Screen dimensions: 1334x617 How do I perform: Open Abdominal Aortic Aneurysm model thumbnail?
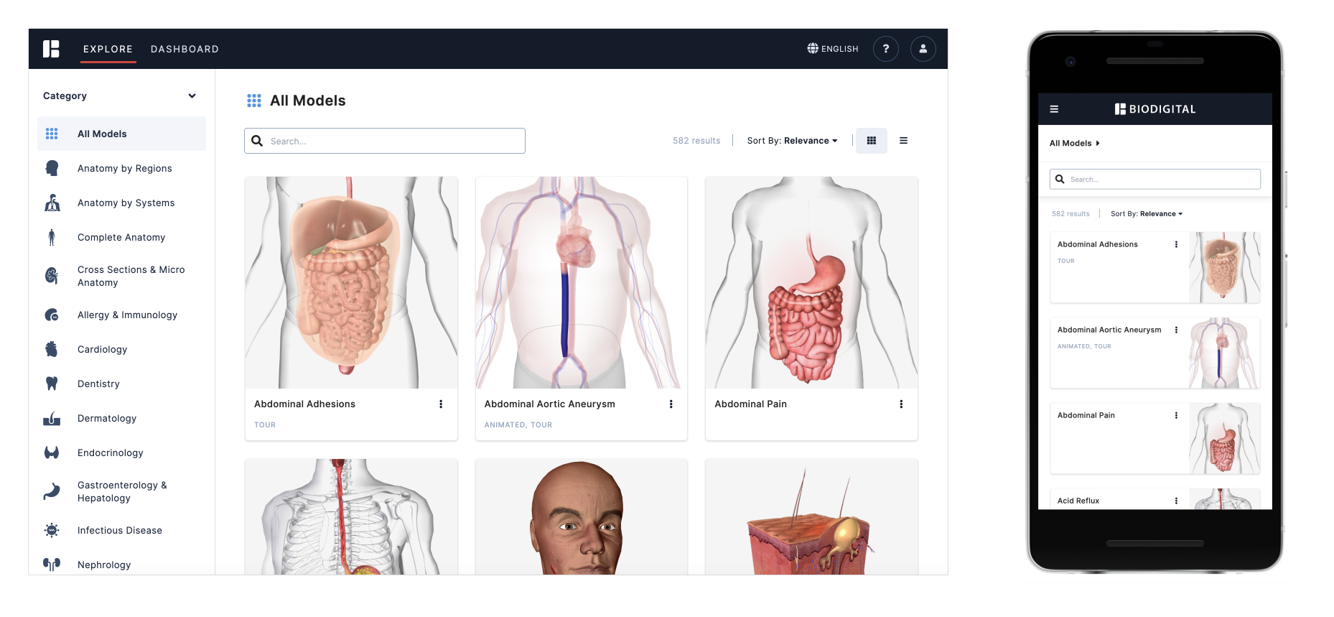582,282
